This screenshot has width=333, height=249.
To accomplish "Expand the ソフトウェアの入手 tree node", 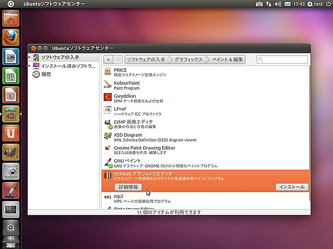I will [x=29, y=57].
